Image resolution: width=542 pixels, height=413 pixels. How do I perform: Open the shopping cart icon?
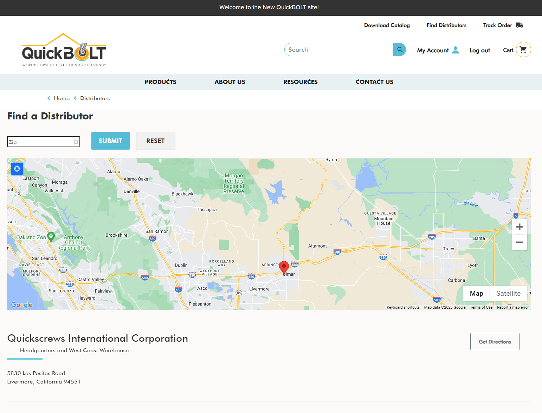(x=523, y=50)
